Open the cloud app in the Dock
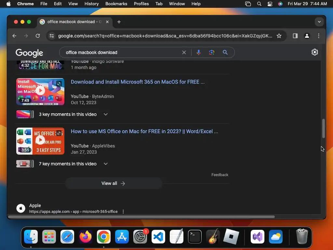This screenshot has width=333, height=250. coord(276,237)
